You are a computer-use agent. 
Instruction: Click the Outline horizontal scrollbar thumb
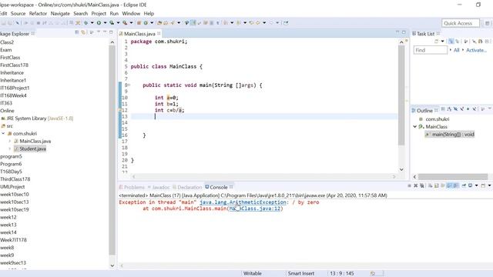coord(453,177)
